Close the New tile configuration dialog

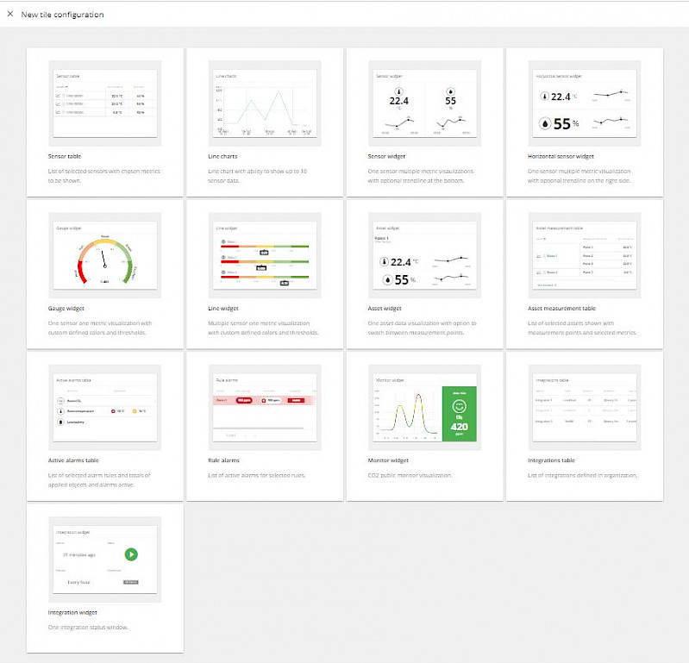point(10,15)
